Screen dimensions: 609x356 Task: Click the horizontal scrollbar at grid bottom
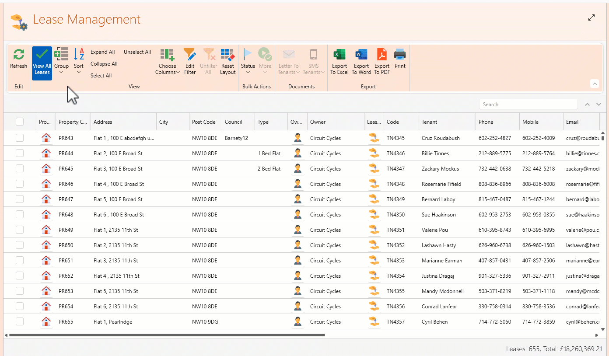coord(167,335)
